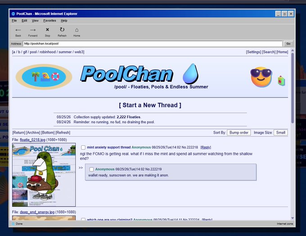The height and width of the screenshot is (236, 306).
Task: Open deep_end_energy.jpg file link
Action: [37, 212]
